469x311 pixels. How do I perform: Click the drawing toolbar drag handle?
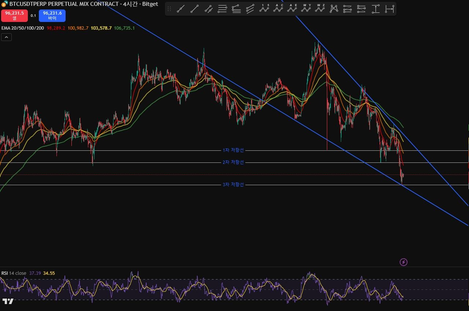169,9
